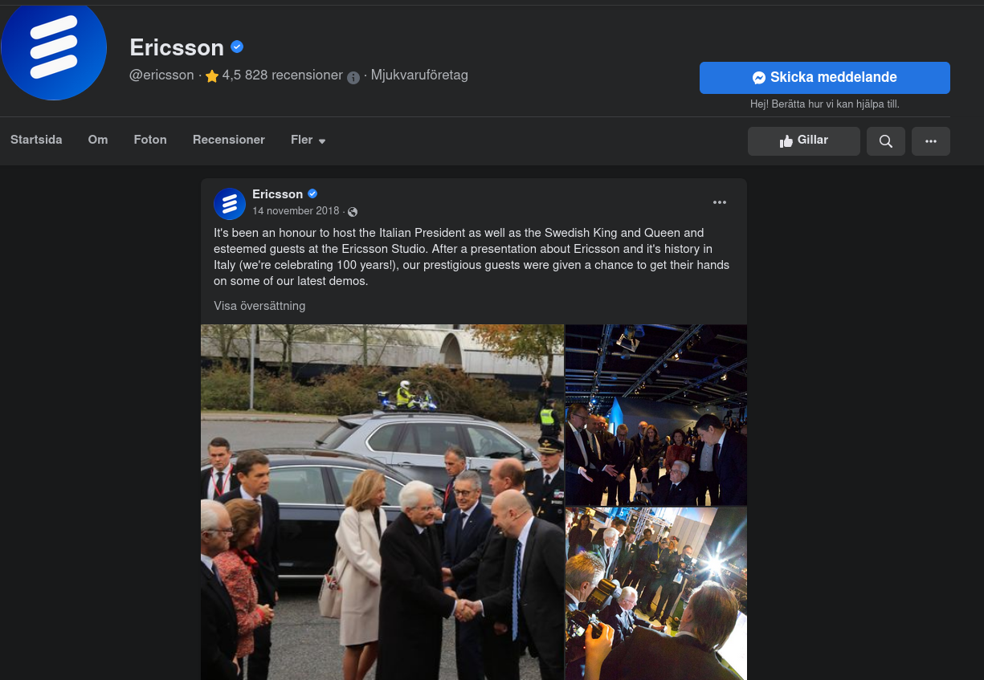984x680 pixels.
Task: Open the photographer camera flash photo
Action: [x=656, y=593]
